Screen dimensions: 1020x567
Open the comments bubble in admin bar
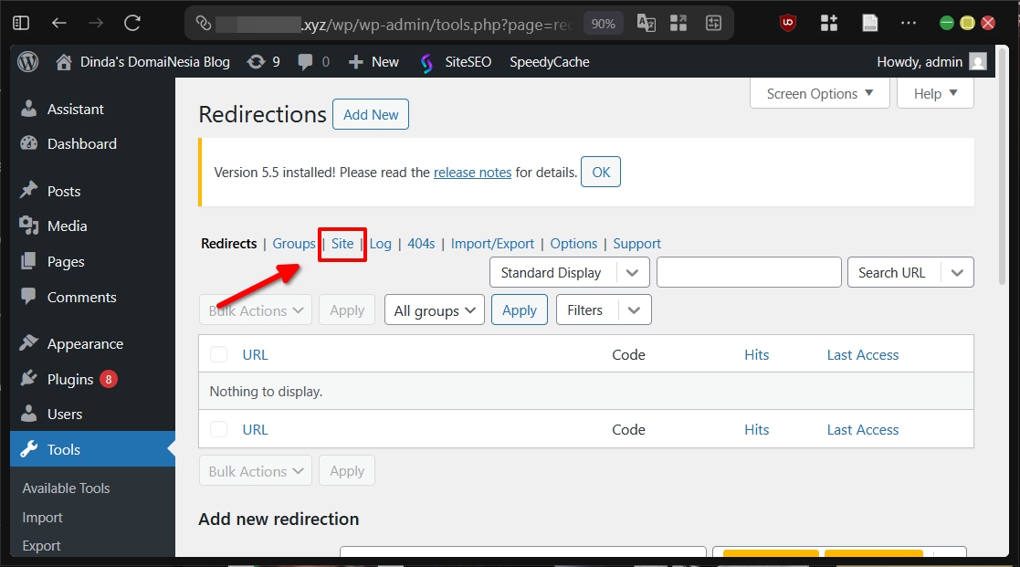click(x=308, y=61)
